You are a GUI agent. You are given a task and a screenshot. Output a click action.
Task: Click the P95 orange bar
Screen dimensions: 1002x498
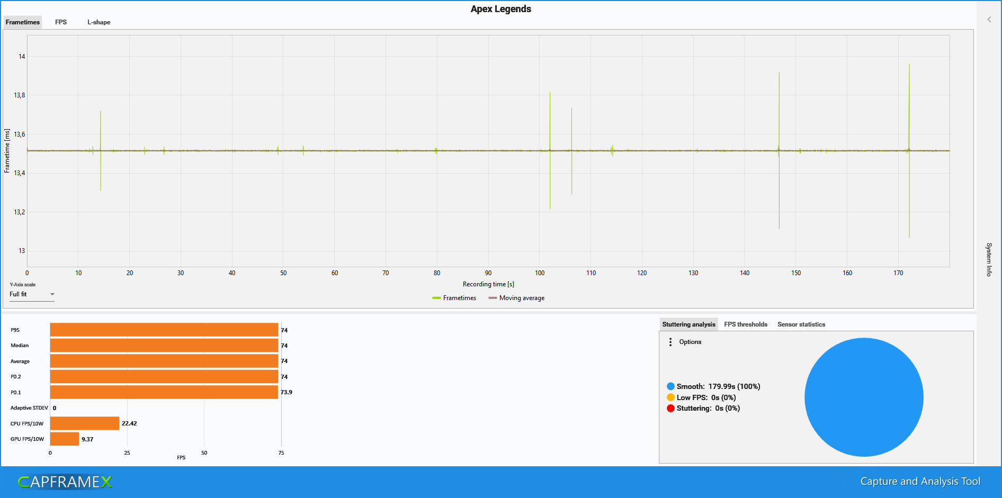pyautogui.click(x=164, y=330)
